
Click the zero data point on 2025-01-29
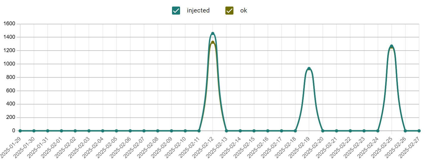coord(20,131)
